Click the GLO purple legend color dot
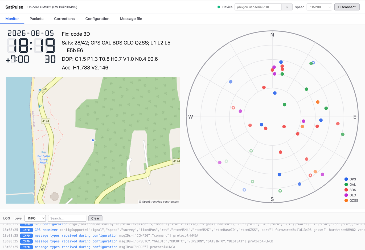Image resolution: width=365 pixels, height=250 pixels. click(346, 195)
